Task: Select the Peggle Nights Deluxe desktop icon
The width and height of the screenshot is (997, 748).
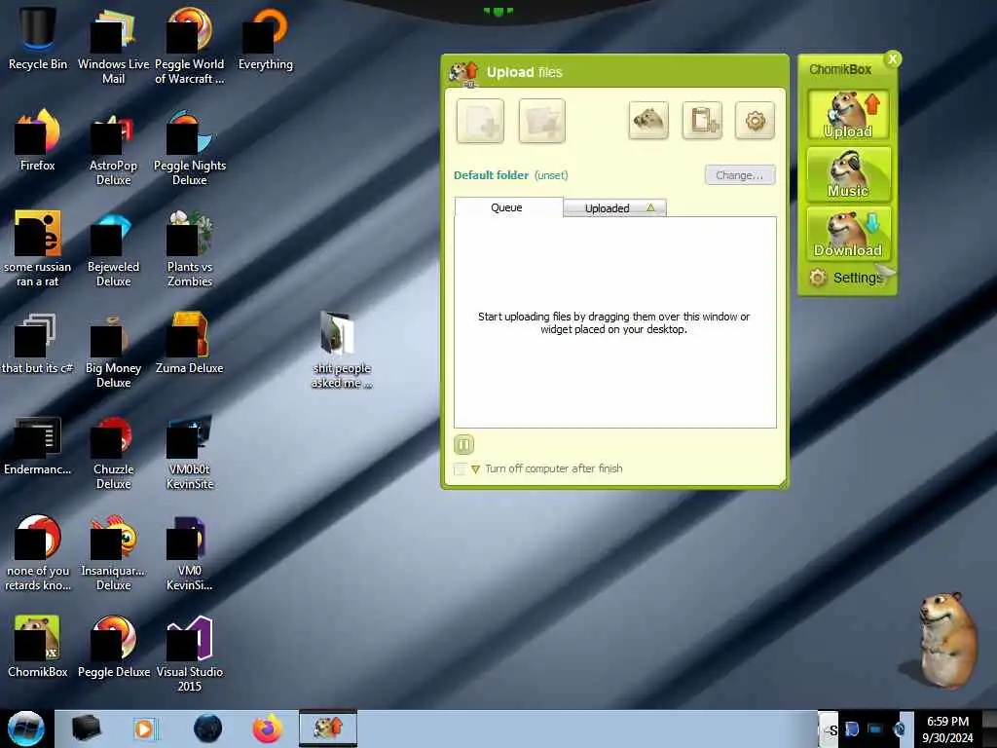Action: (x=190, y=148)
